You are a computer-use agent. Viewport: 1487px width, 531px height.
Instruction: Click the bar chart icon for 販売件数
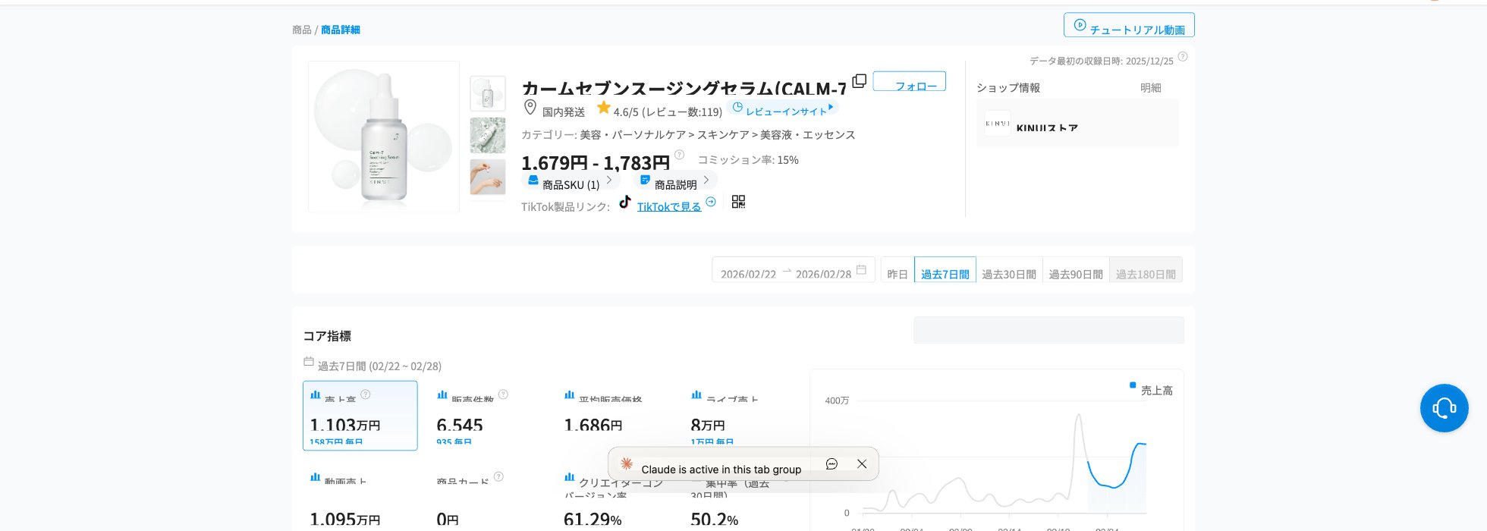442,394
